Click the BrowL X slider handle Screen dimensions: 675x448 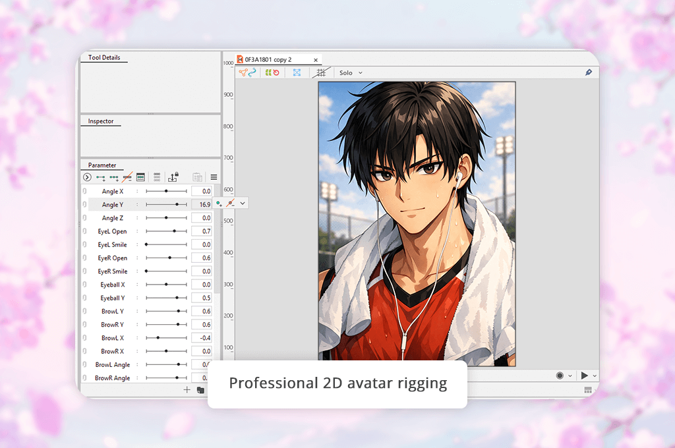click(x=158, y=338)
